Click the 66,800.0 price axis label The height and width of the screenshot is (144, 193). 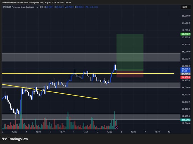(x=186, y=37)
